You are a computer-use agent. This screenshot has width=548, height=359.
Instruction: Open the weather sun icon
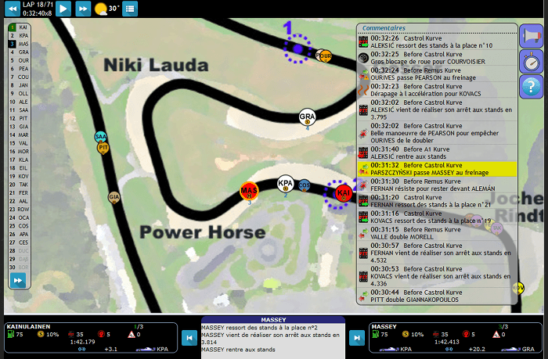(x=101, y=9)
